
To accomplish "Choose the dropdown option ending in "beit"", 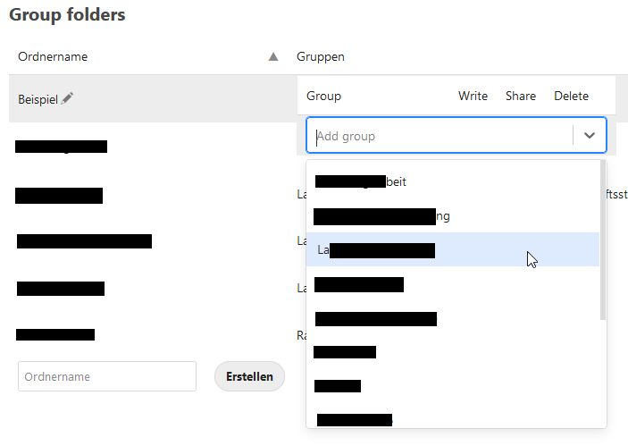I will (361, 181).
